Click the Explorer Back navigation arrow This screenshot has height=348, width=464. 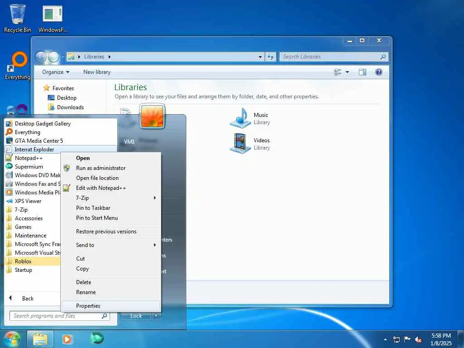click(41, 57)
